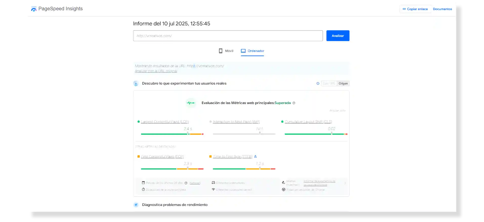
Task: Switch data scope to Origen
Action: point(343,84)
